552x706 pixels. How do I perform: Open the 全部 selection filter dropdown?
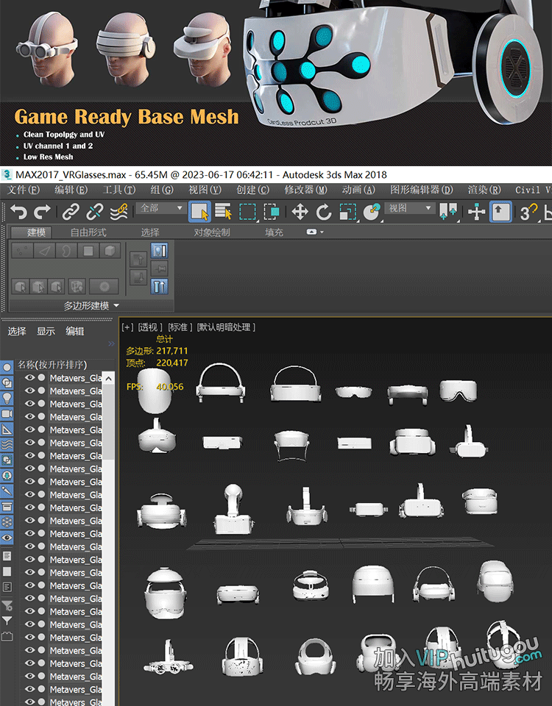pyautogui.click(x=162, y=208)
